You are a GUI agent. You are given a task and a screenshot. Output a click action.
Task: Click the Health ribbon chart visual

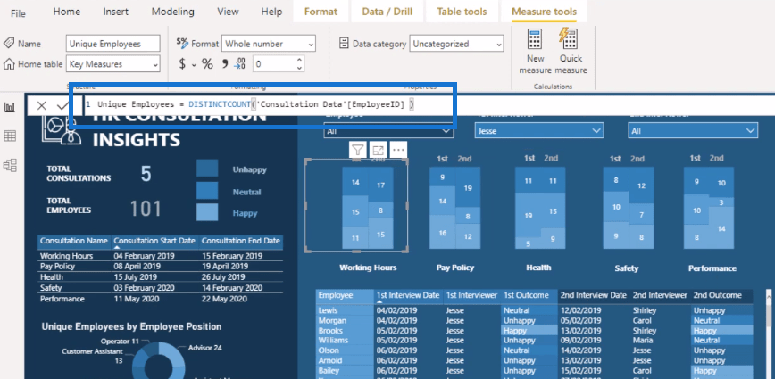539,206
